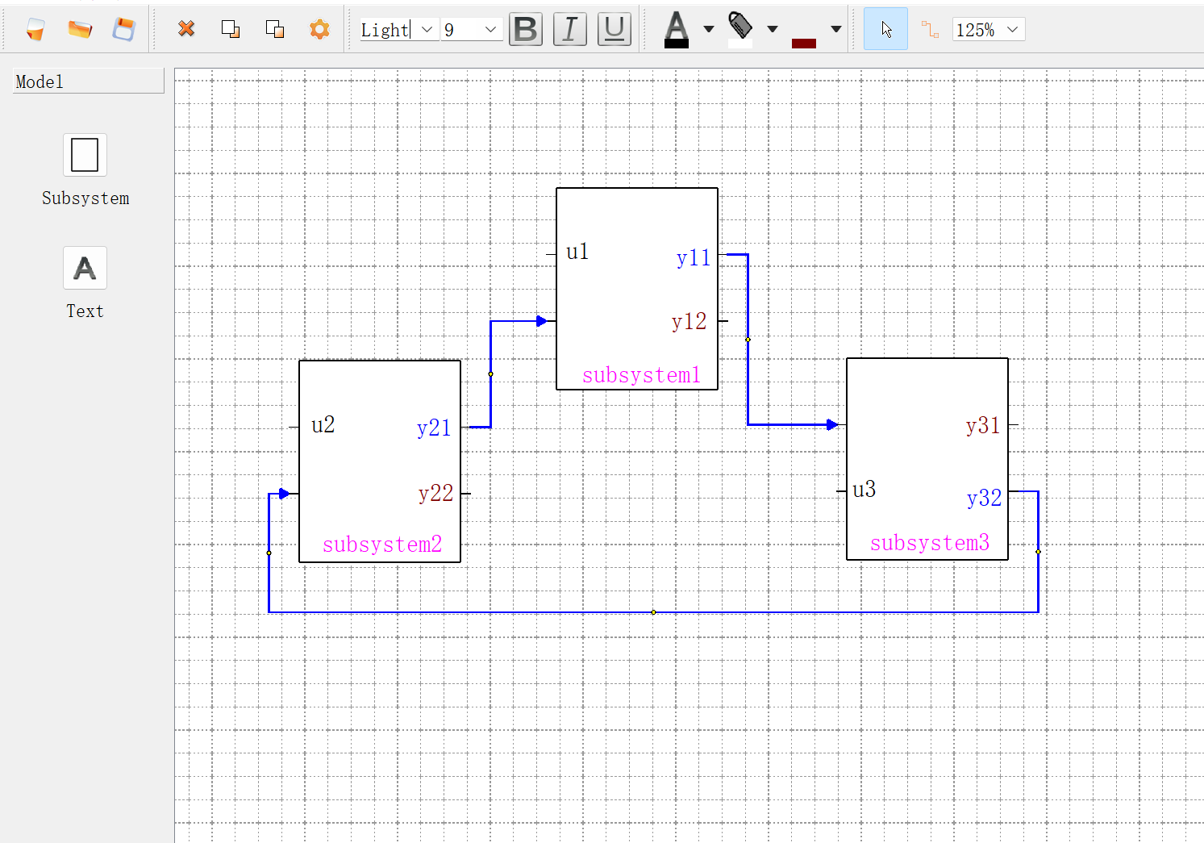This screenshot has height=843, width=1204.
Task: Expand the font size 9 dropdown
Action: point(490,30)
